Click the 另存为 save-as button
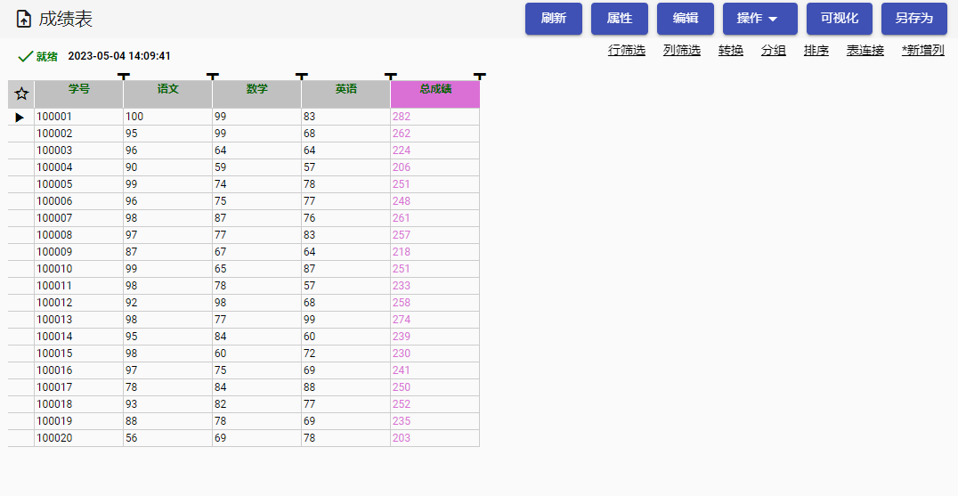The width and height of the screenshot is (958, 496). (x=913, y=19)
